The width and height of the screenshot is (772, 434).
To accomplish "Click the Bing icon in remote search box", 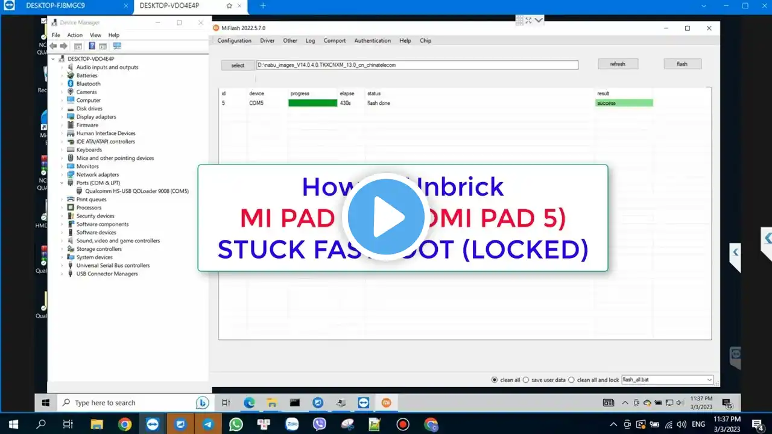I will pyautogui.click(x=203, y=403).
